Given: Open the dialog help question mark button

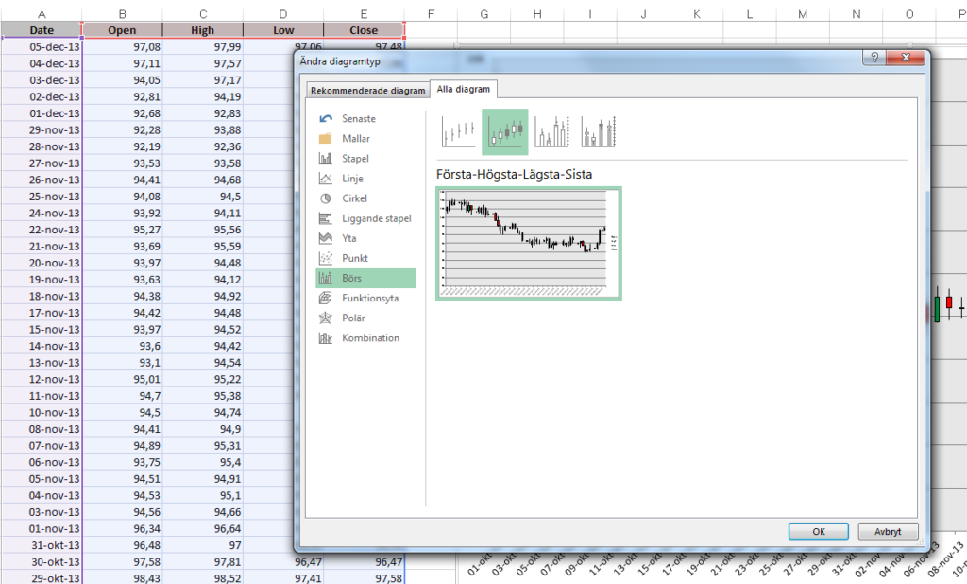Looking at the screenshot, I should coord(874,58).
